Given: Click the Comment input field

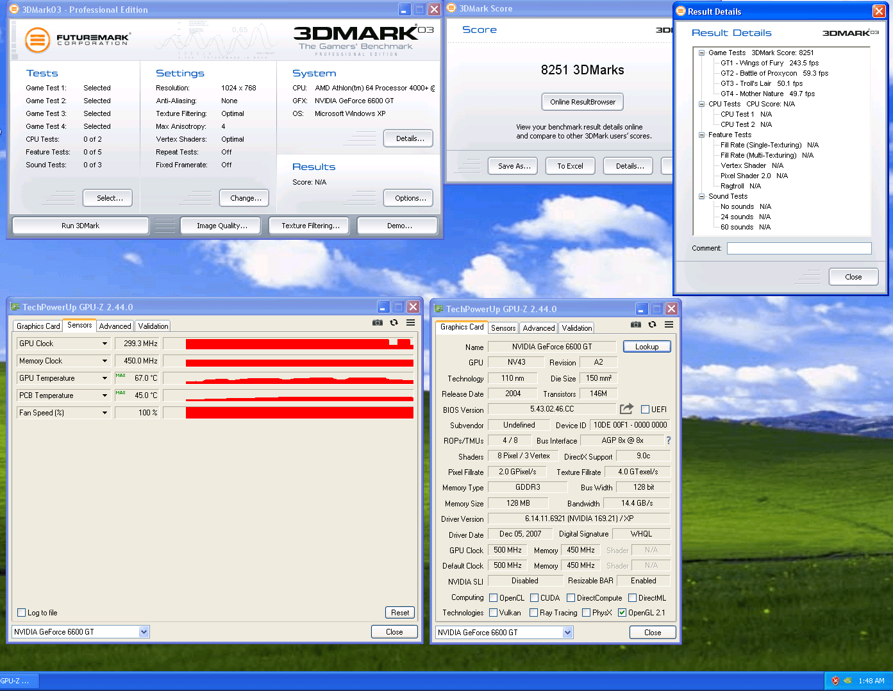Looking at the screenshot, I should click(799, 248).
